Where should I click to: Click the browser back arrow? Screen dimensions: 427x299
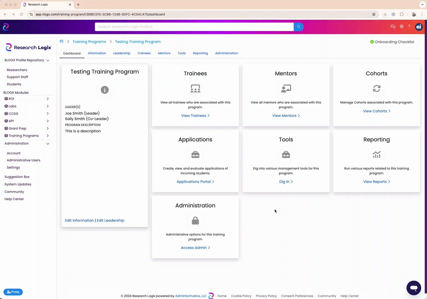5,14
